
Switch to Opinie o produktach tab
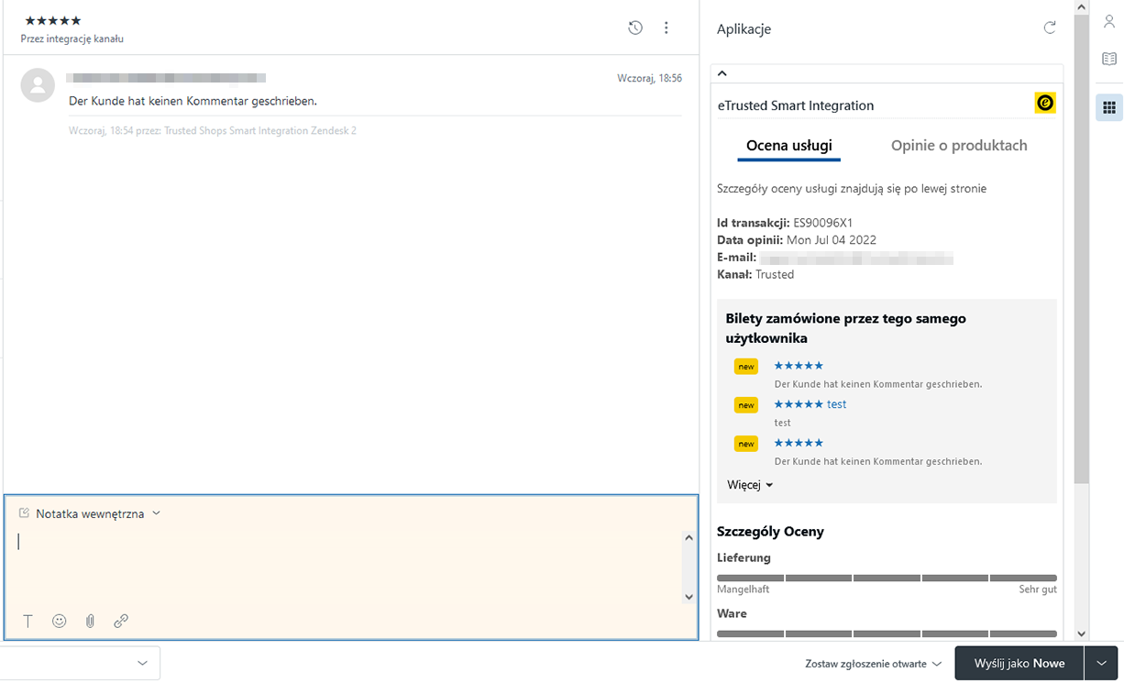[x=959, y=145]
